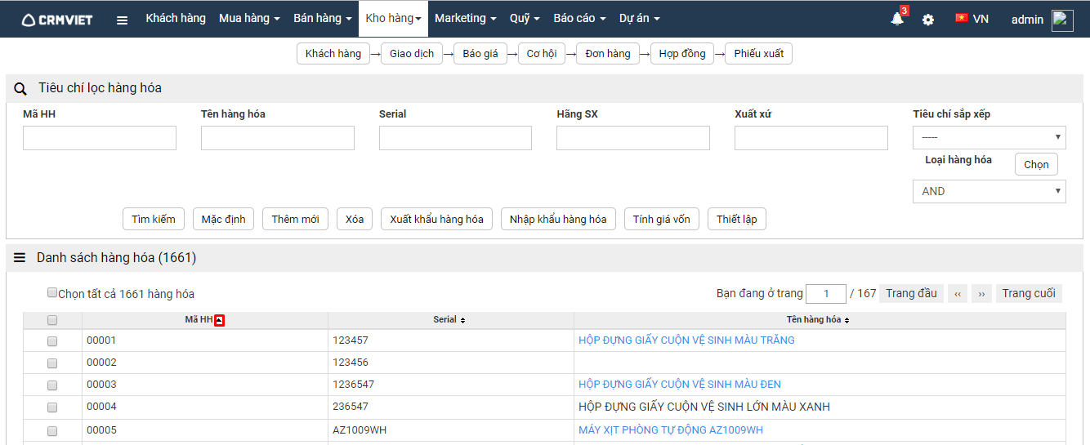
Task: Click the Vietnam flag language icon
Action: (x=962, y=18)
